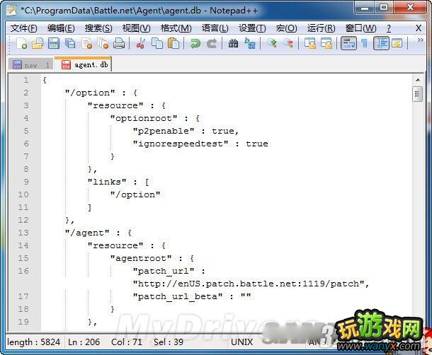This screenshot has height=355, width=432.
Task: Select the agent.db tab
Action: pos(84,64)
